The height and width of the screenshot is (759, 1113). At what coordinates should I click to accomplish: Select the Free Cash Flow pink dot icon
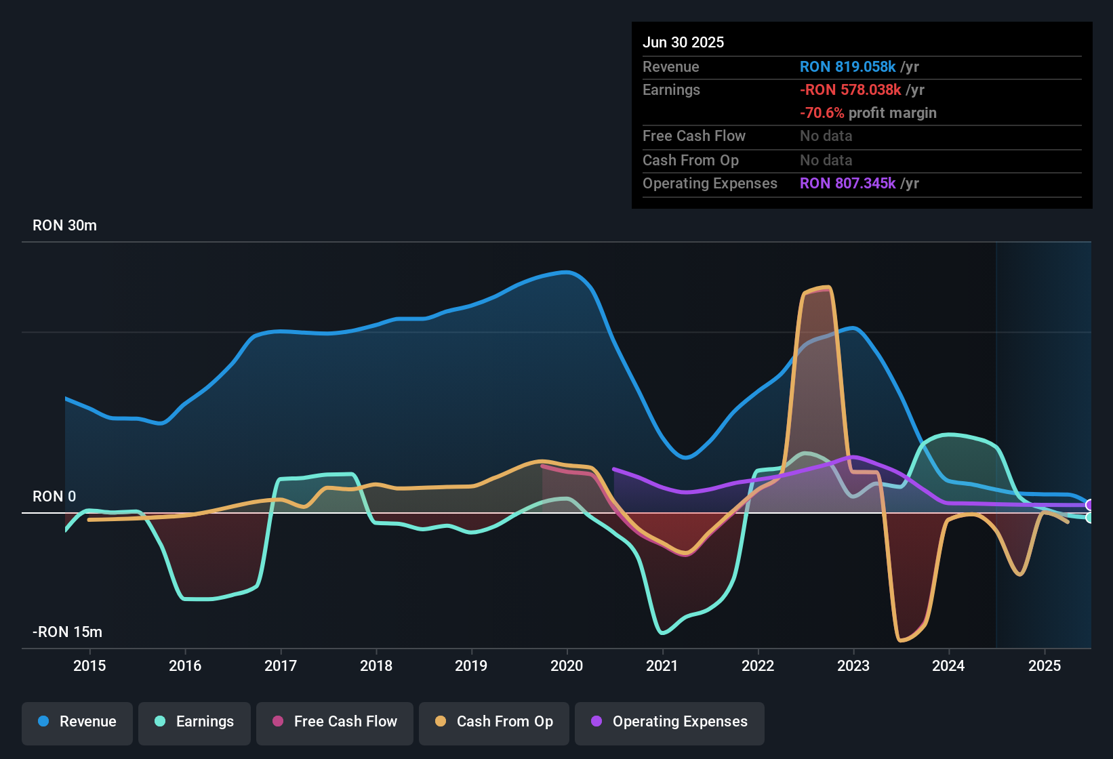(x=277, y=722)
